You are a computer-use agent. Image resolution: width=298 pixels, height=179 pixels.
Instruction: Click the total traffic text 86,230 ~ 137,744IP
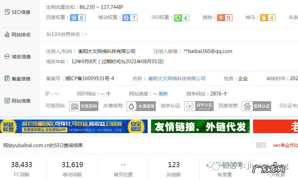coord(101,7)
